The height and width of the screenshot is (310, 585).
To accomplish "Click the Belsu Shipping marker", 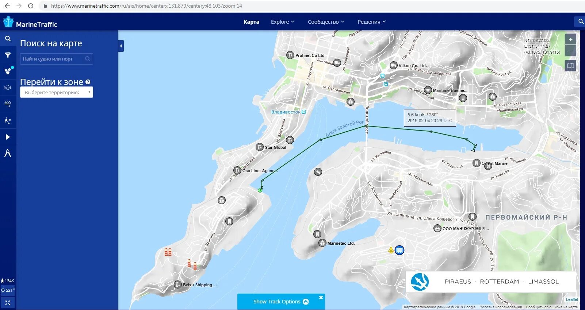I will click(177, 284).
